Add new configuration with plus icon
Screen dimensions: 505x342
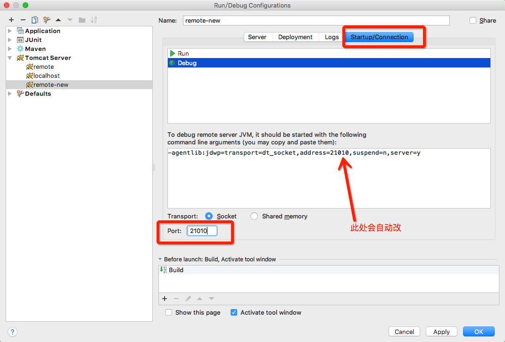pos(11,20)
